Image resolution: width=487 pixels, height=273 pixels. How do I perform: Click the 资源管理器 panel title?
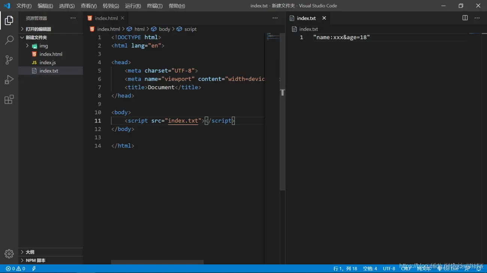pos(36,18)
